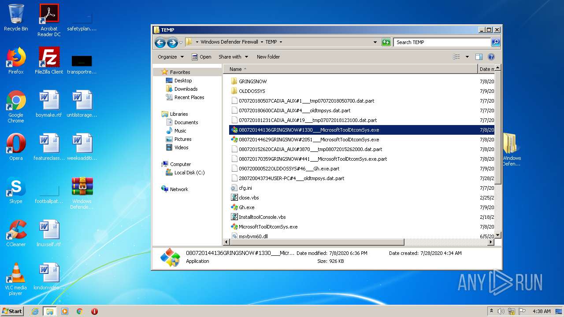Open the Firefox desktop shortcut
The width and height of the screenshot is (564, 317).
point(16,61)
